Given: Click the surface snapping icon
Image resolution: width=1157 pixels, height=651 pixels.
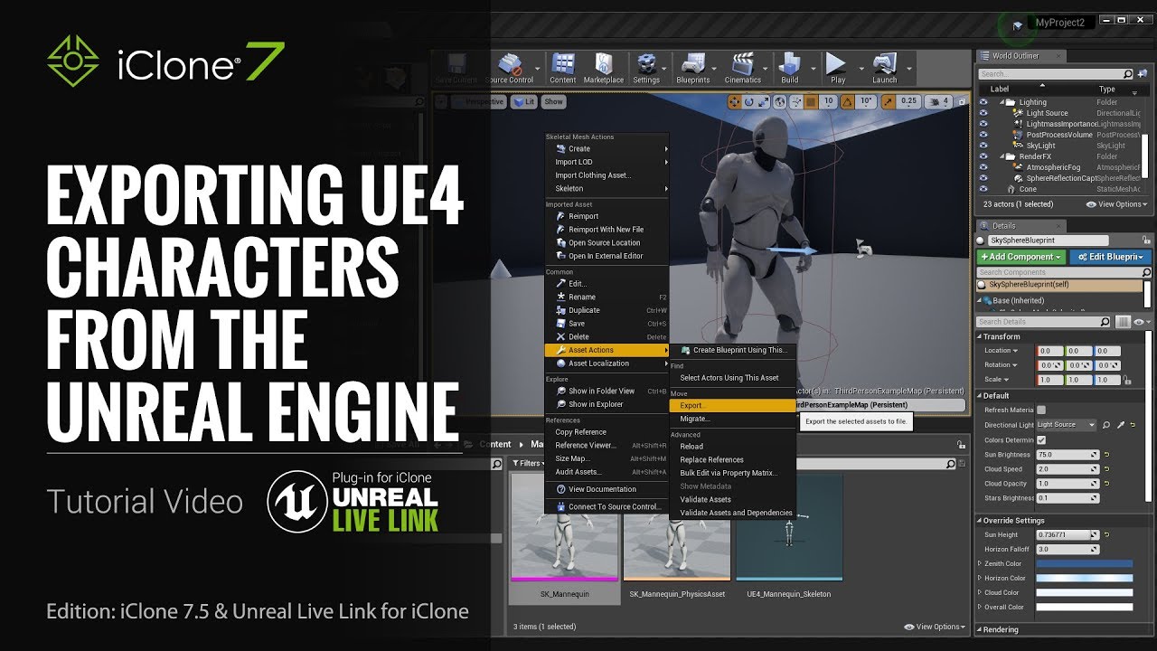Looking at the screenshot, I should coord(795,102).
